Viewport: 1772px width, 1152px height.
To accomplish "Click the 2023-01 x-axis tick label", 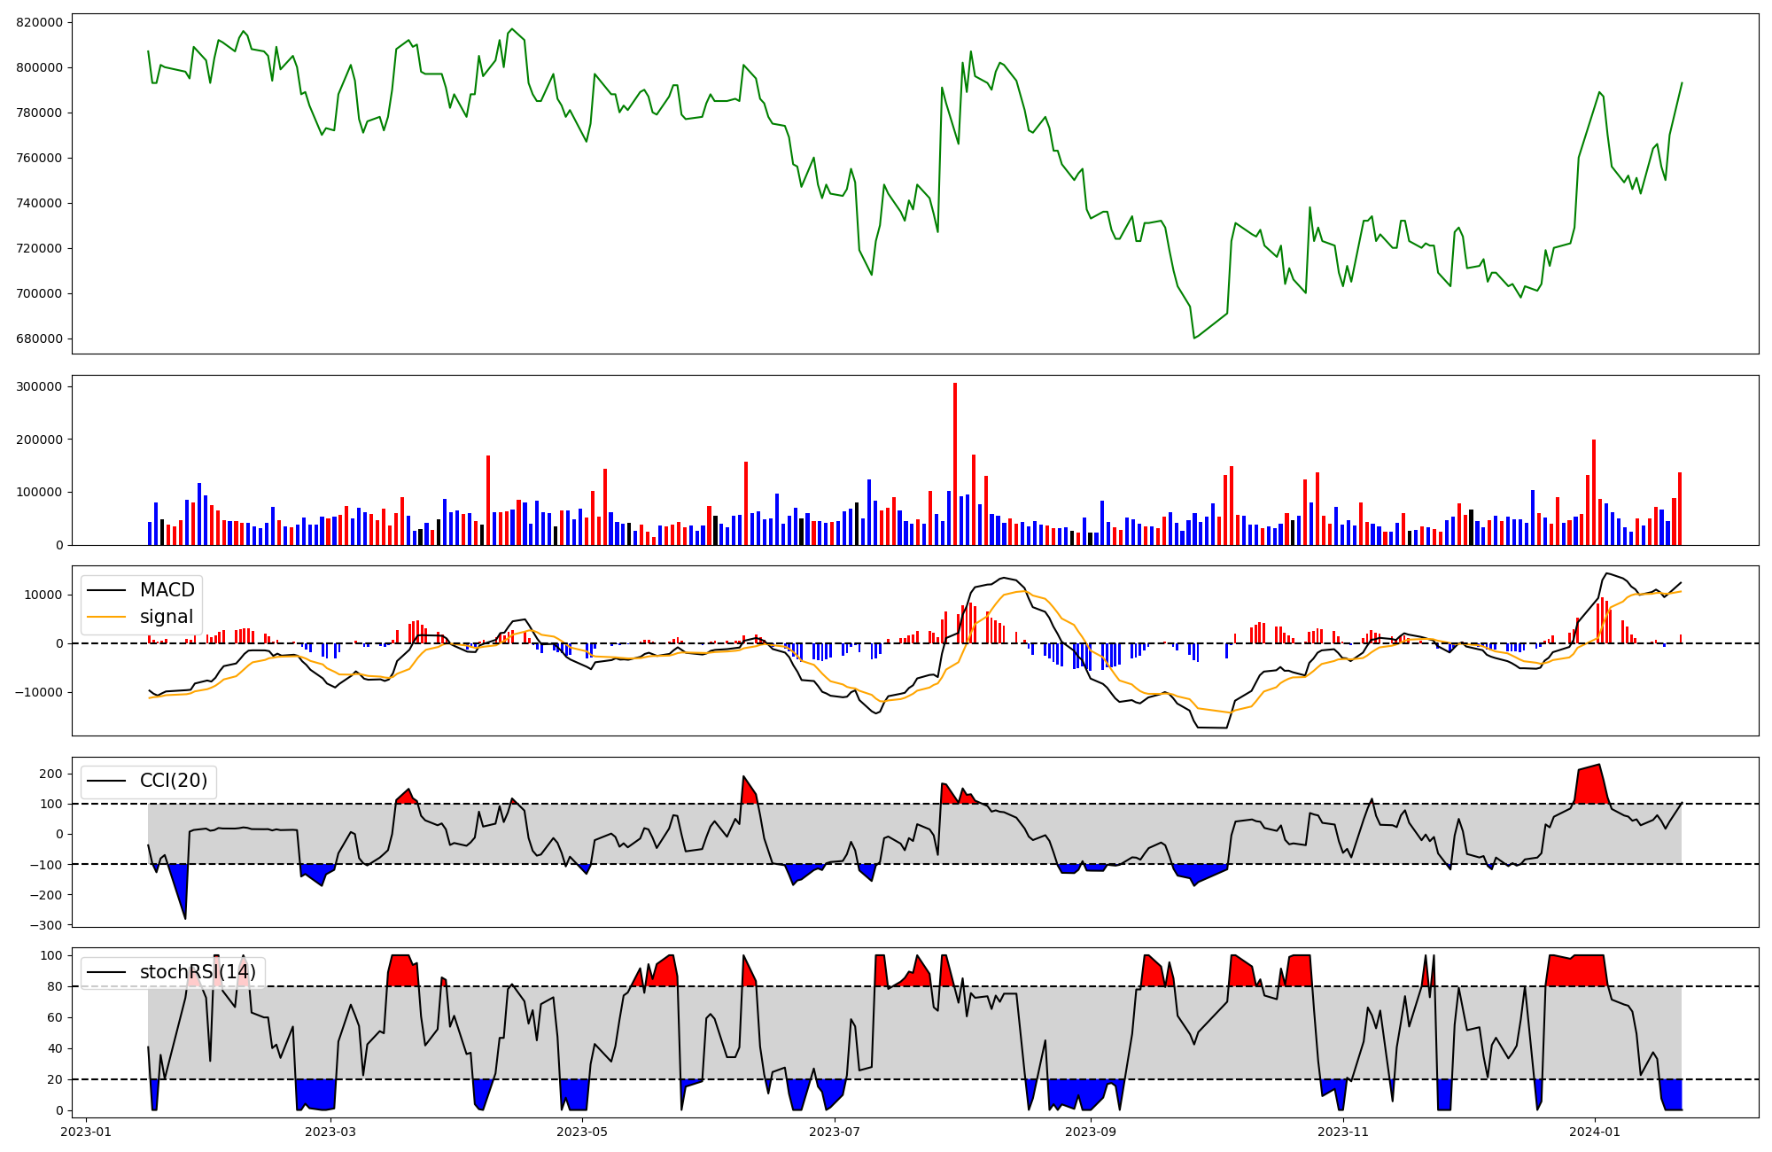I will (x=86, y=1132).
